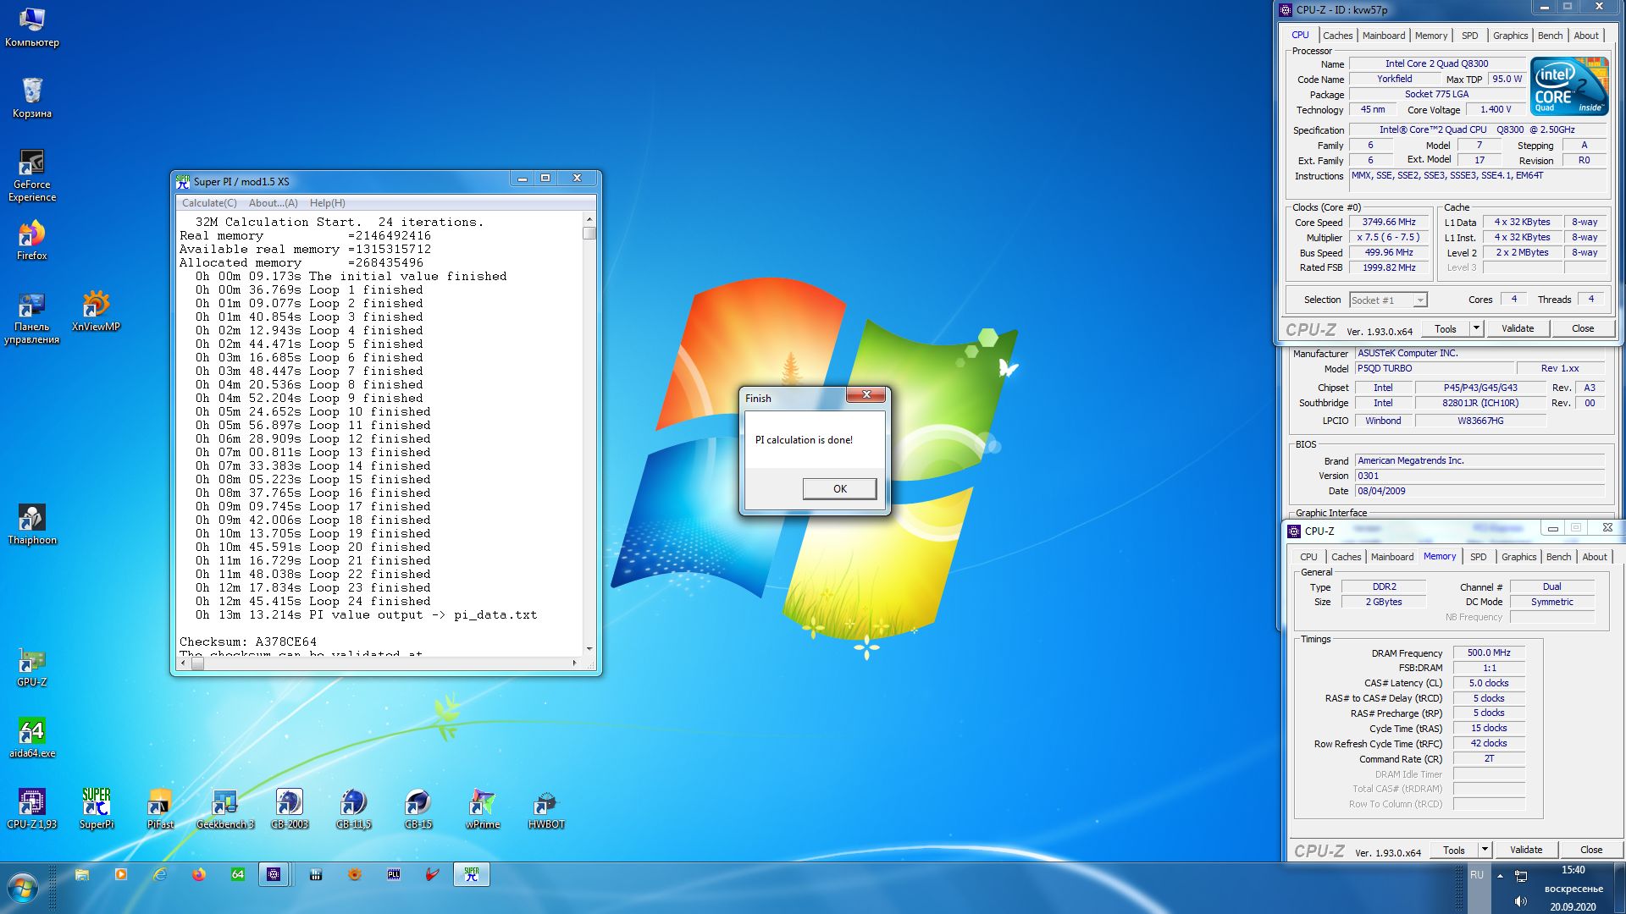Open the wPrime desktop shortcut
Screen dimensions: 1626x914
[x=483, y=808]
